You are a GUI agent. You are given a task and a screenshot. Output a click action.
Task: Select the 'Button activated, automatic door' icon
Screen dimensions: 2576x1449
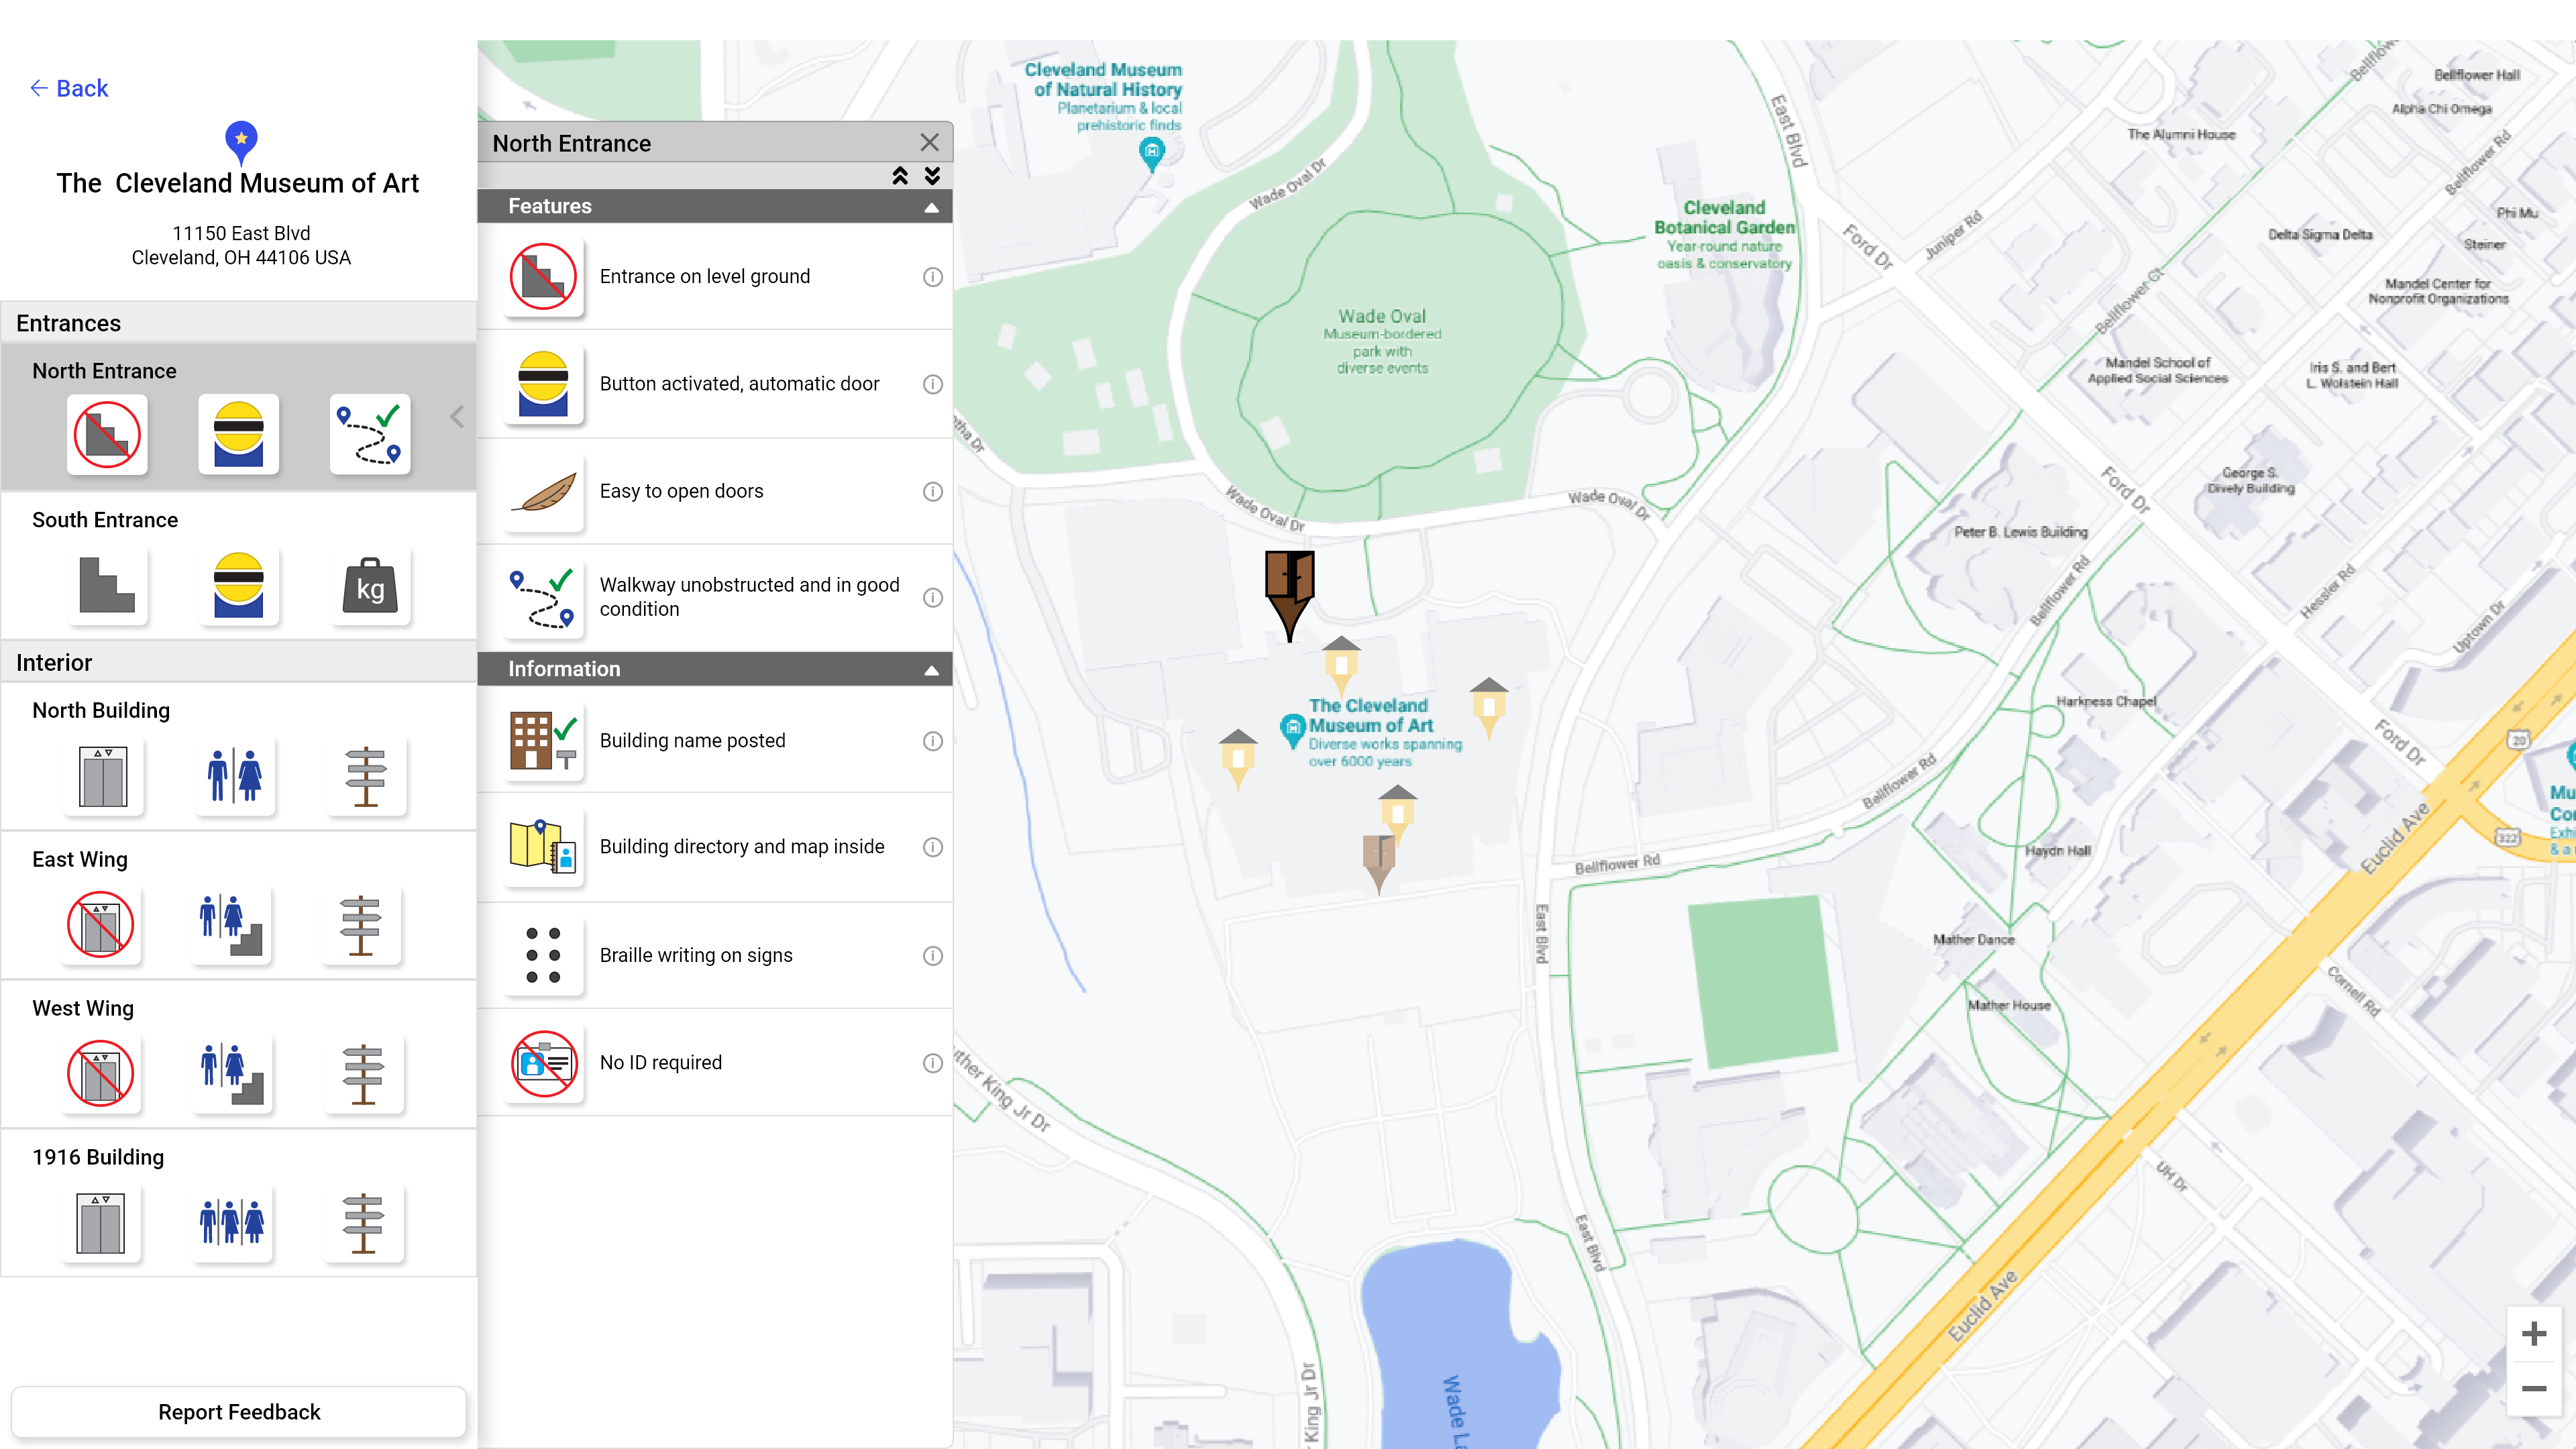(x=541, y=382)
